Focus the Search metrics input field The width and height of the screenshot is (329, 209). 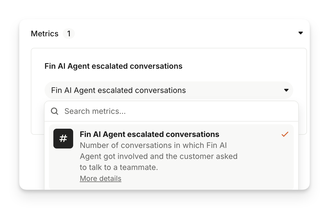click(x=176, y=111)
